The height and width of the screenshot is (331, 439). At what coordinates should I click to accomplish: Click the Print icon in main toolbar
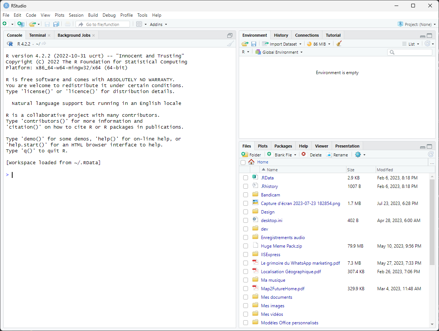tap(68, 24)
